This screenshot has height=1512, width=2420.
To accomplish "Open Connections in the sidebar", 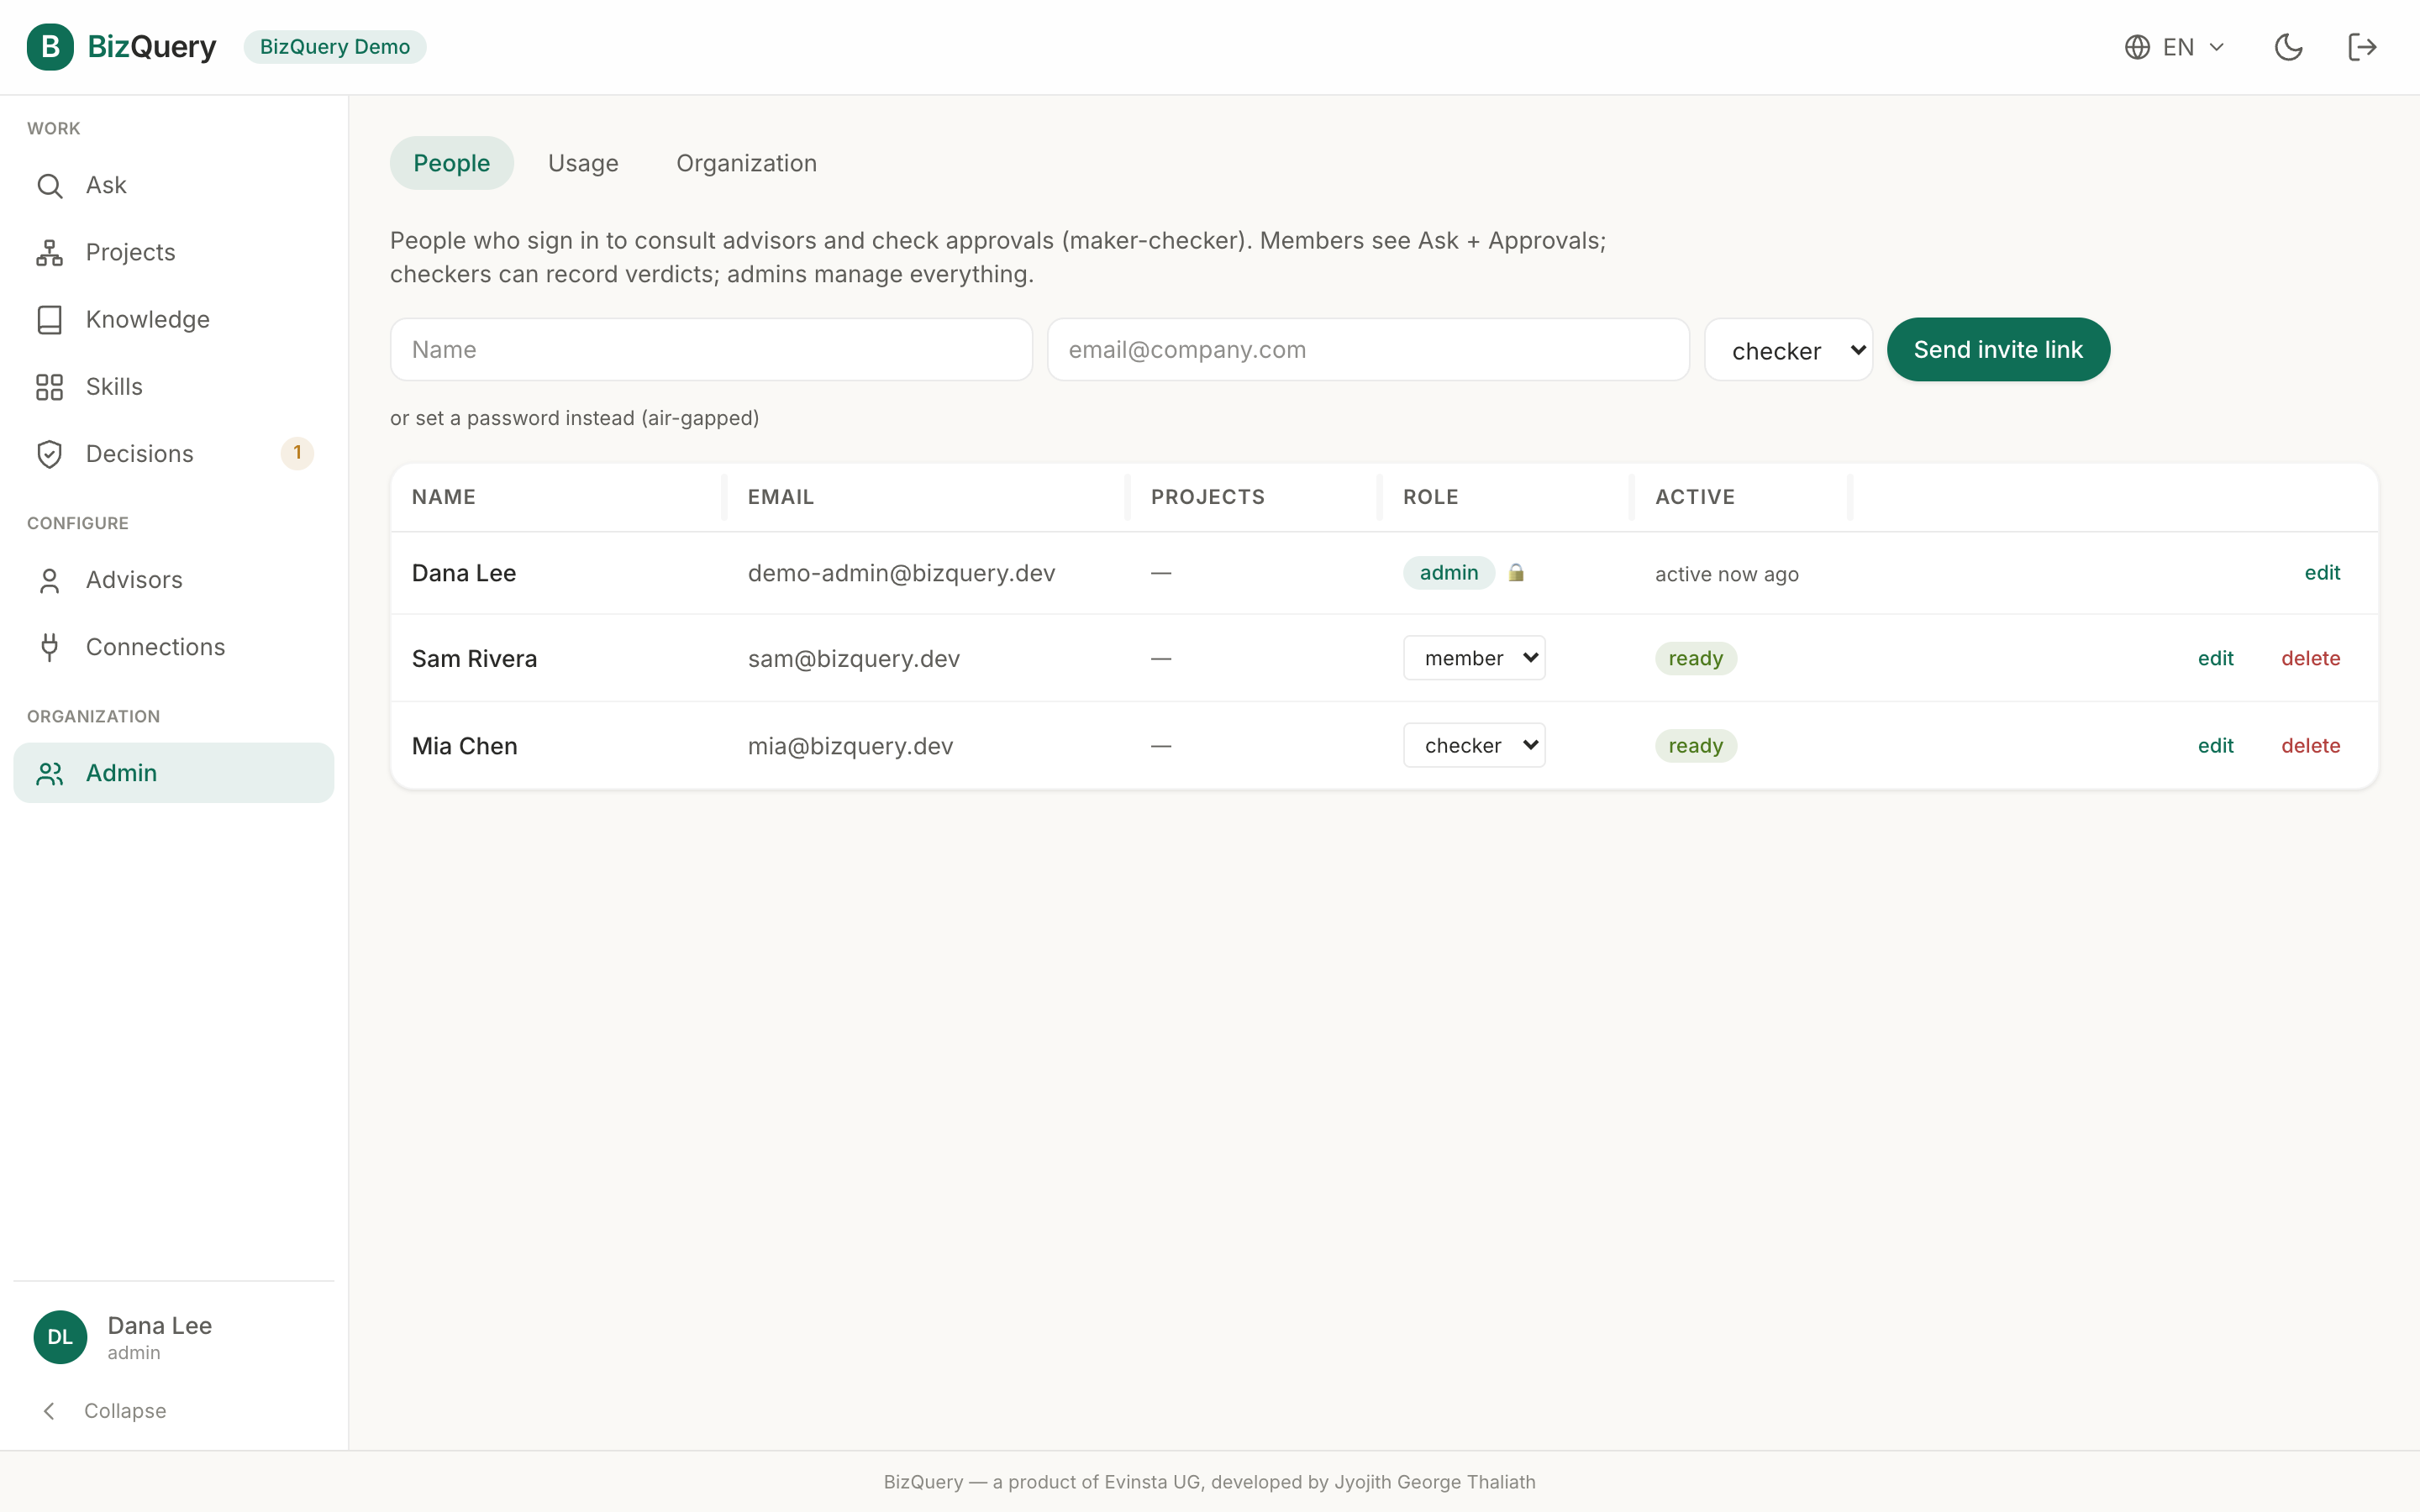I will click(173, 648).
